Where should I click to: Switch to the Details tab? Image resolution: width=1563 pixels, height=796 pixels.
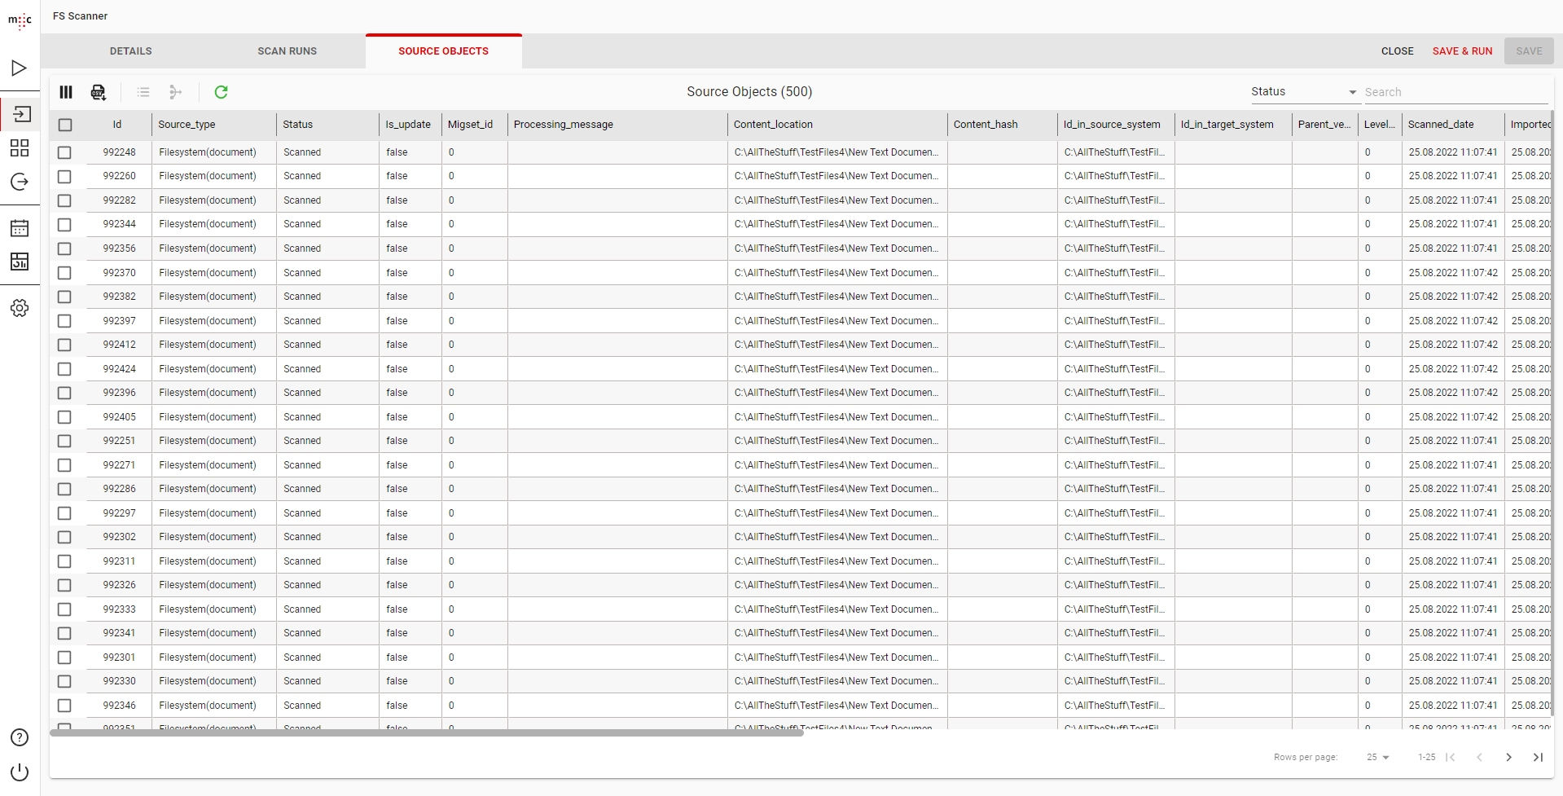point(131,51)
